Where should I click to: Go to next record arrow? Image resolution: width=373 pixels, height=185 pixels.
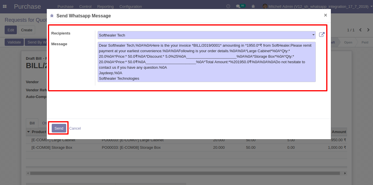[368, 30]
